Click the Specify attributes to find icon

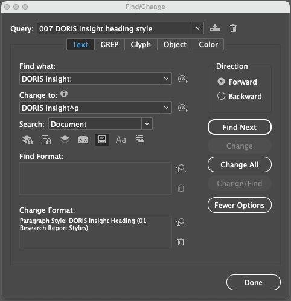coord(181,169)
